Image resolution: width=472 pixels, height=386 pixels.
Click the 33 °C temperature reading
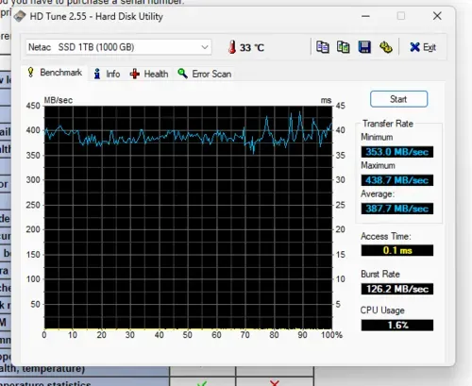252,48
